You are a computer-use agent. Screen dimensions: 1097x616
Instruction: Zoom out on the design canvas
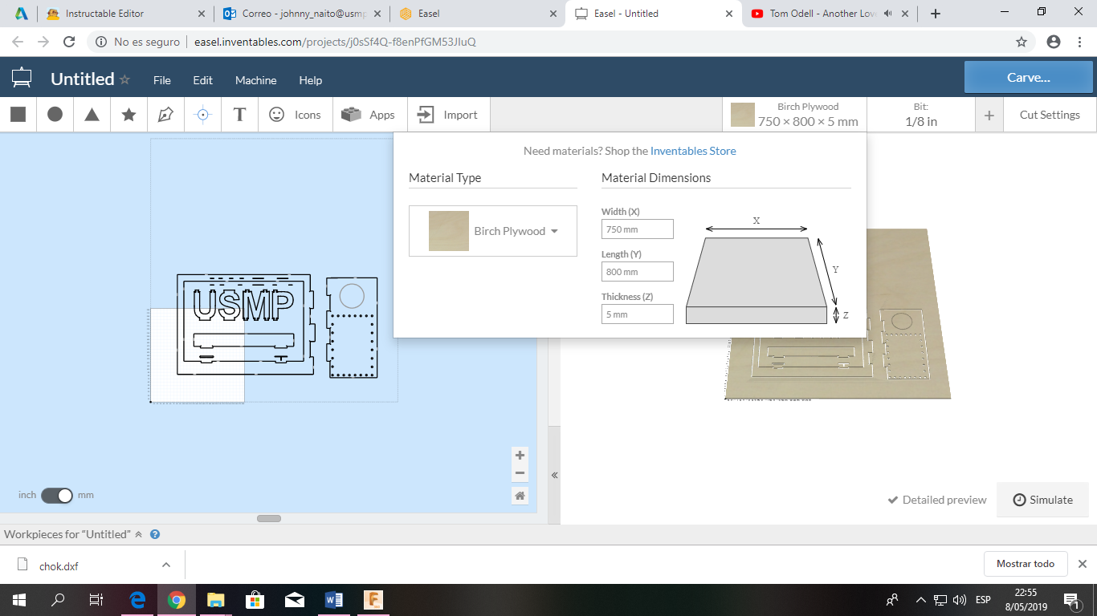coord(520,473)
